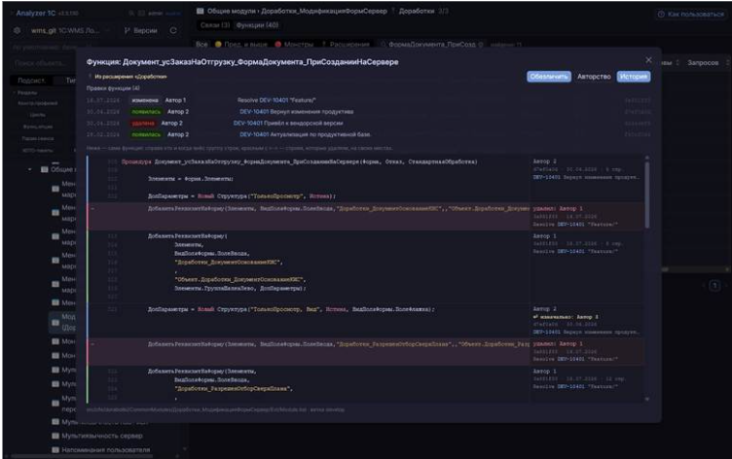
Task: Open settings via the gear icon
Action: point(18,30)
